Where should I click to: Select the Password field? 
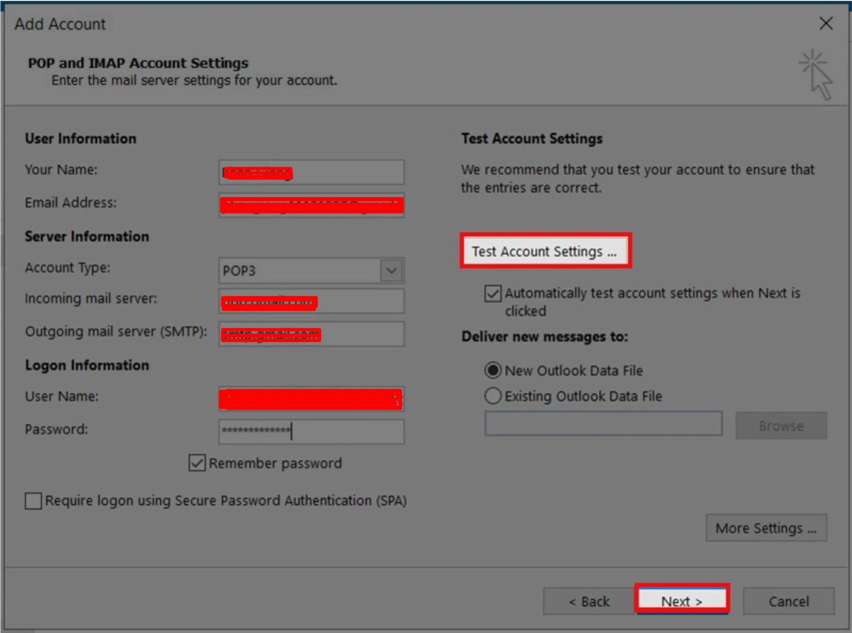click(x=311, y=432)
